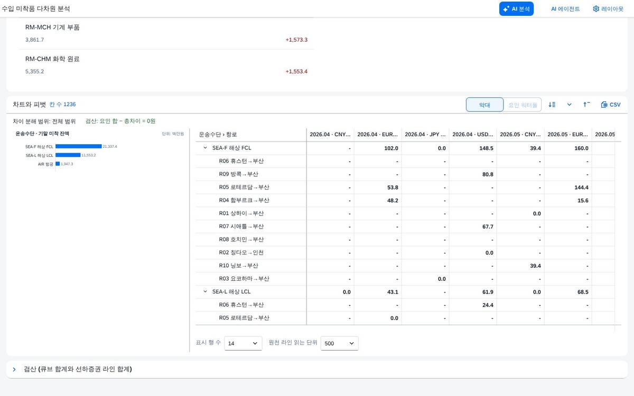The width and height of the screenshot is (634, 396).
Task: Click the 61.9 cell in SEA-L row
Action: coord(473,291)
